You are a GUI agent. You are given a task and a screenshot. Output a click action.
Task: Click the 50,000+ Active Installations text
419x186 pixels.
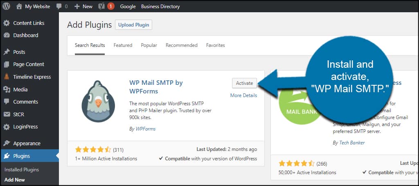307,173
